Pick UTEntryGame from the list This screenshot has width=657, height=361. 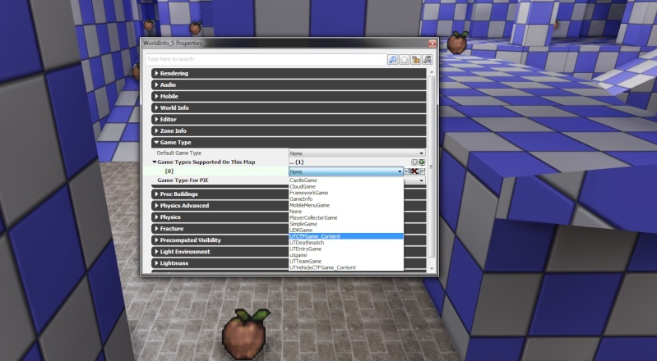click(x=346, y=249)
